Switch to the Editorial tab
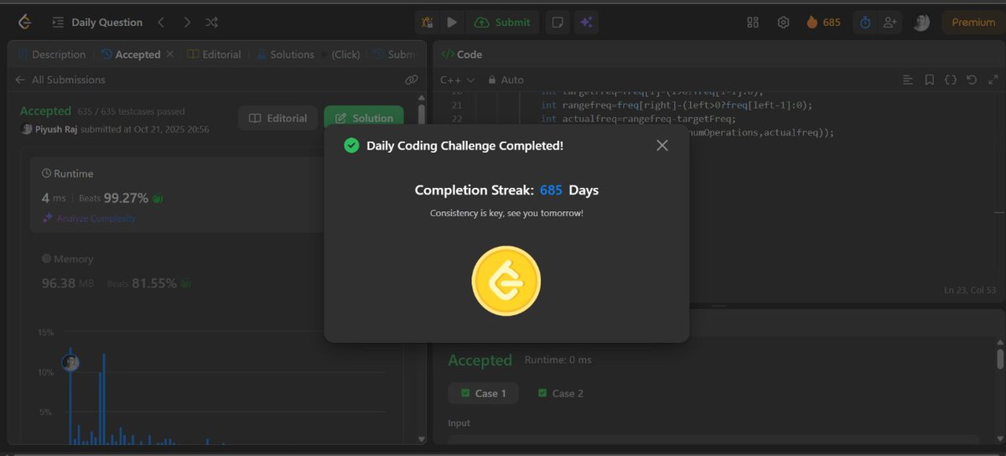This screenshot has height=456, width=1006. [215, 54]
